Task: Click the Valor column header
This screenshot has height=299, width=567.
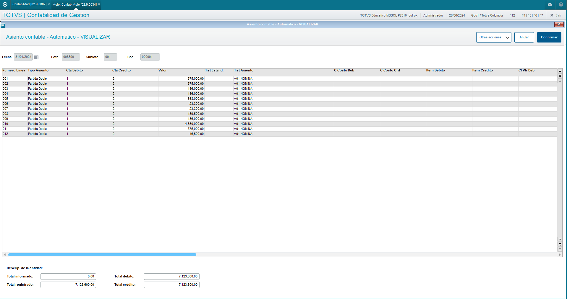Action: [x=163, y=71]
